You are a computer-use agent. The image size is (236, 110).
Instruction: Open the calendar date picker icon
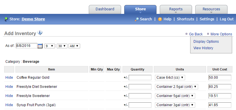pos(40,46)
